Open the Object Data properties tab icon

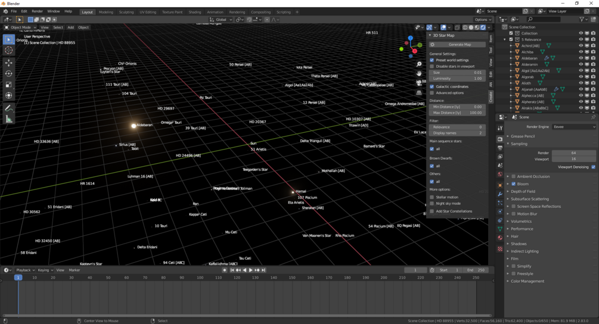coord(500,229)
